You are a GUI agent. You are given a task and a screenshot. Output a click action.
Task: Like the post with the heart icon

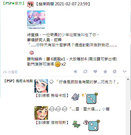[95, 72]
